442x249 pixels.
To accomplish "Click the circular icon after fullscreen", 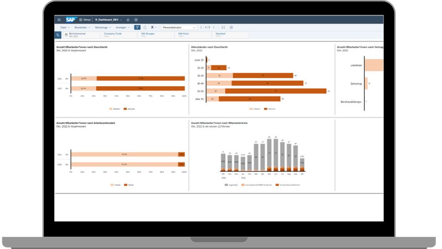I will click(231, 28).
